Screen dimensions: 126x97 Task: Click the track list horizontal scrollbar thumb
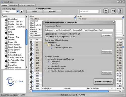[x=70, y=91]
